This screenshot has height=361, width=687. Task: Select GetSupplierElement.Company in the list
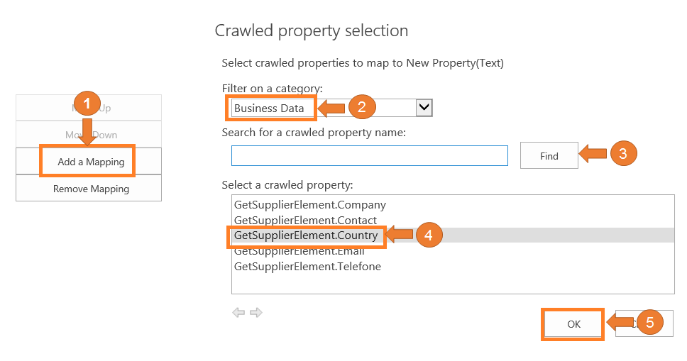(309, 205)
